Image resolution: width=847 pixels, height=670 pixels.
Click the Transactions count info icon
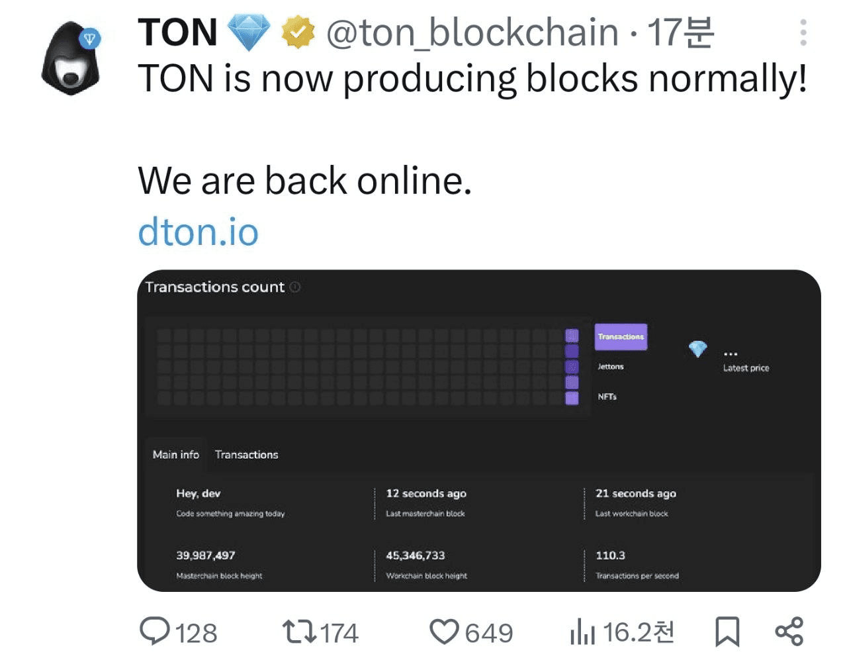click(x=295, y=287)
